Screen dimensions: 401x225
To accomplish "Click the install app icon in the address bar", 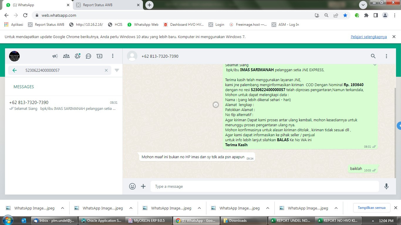I will (317, 15).
